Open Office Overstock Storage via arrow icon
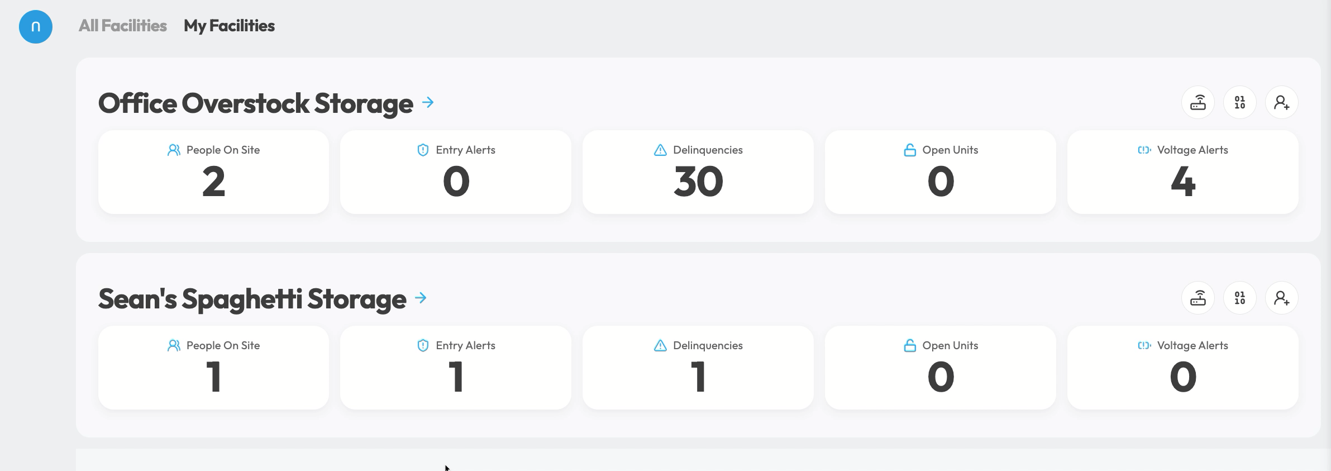 428,102
